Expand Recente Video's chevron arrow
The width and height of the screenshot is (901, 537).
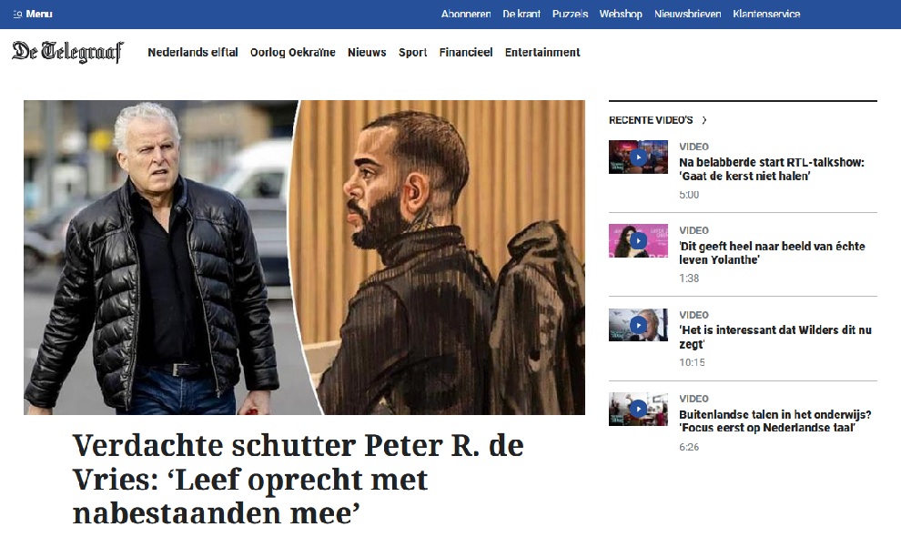704,120
